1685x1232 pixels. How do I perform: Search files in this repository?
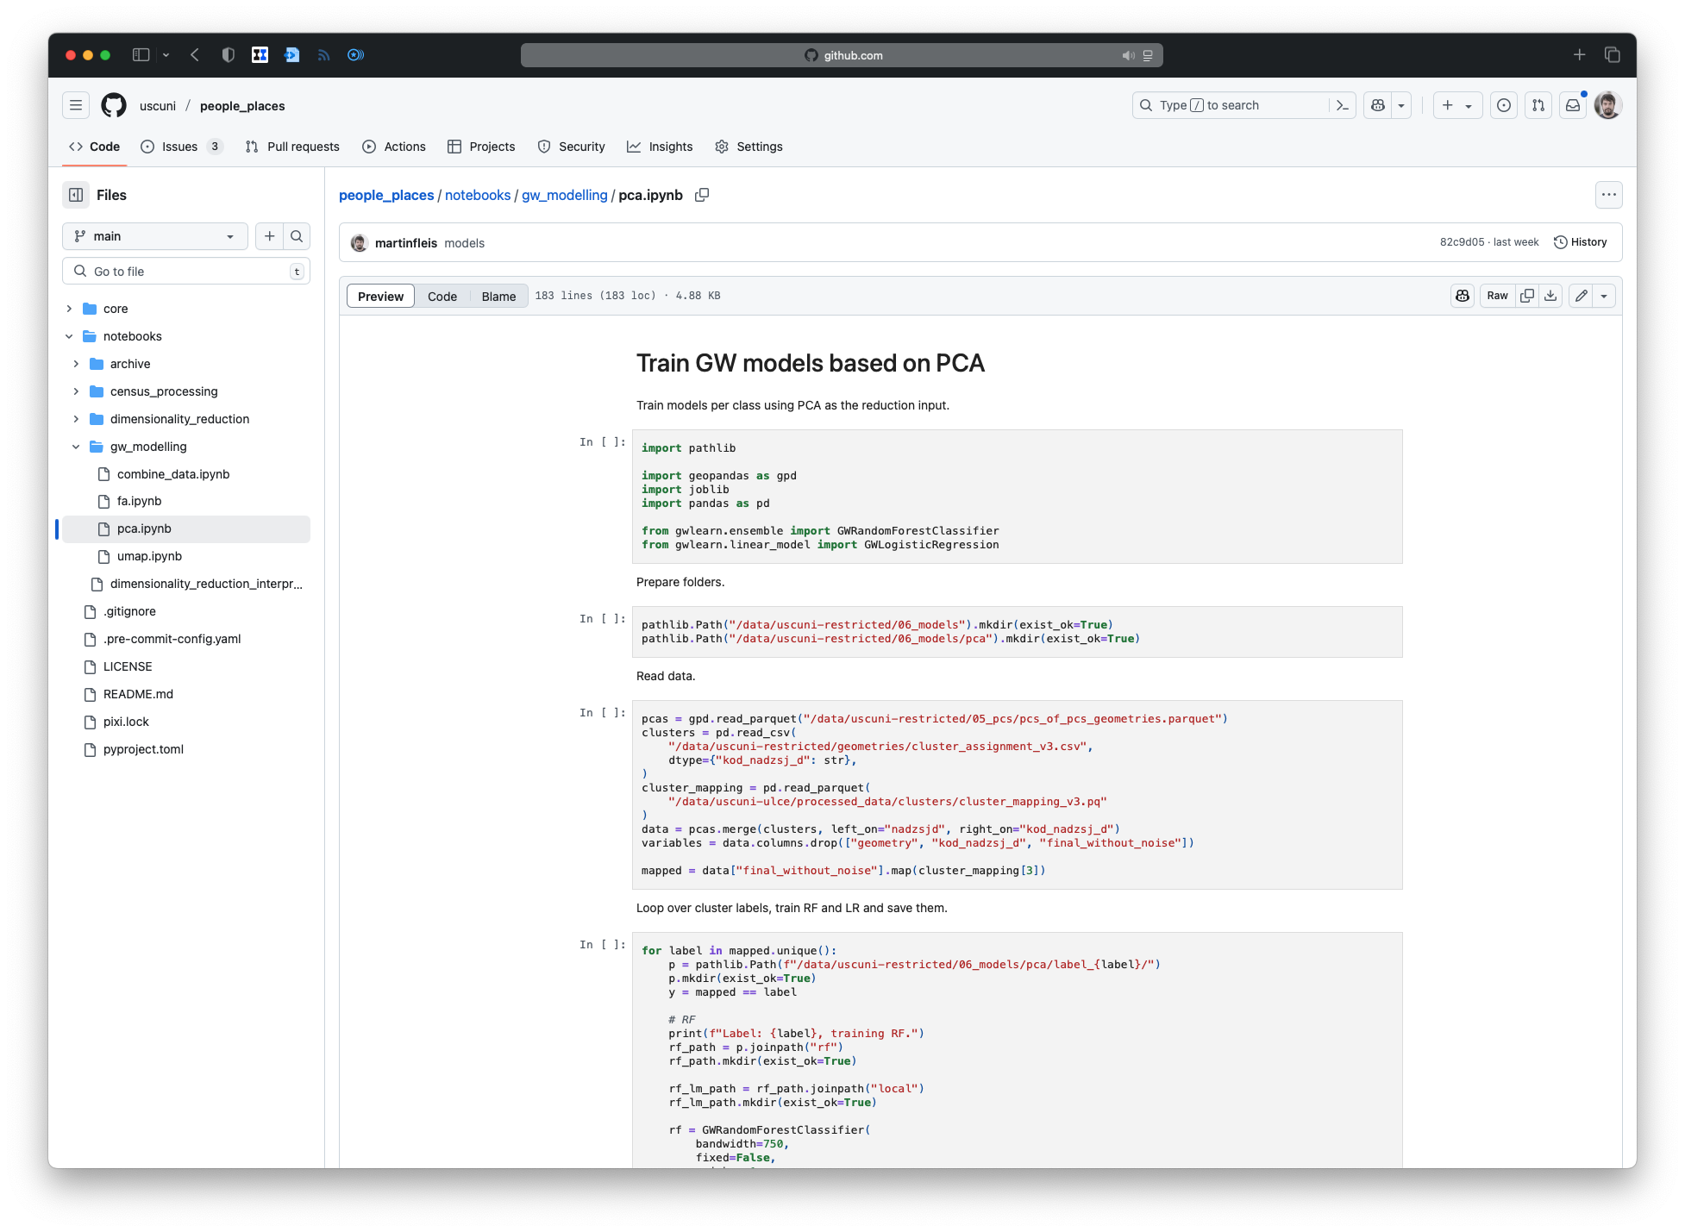pyautogui.click(x=297, y=236)
